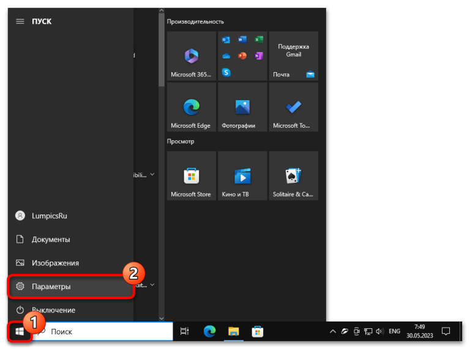Click the LumpicsRu user account
The image size is (470, 349).
click(x=71, y=216)
